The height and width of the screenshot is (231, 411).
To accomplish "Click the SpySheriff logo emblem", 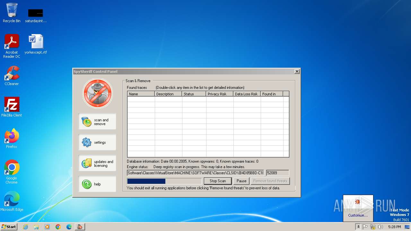I will (x=97, y=93).
